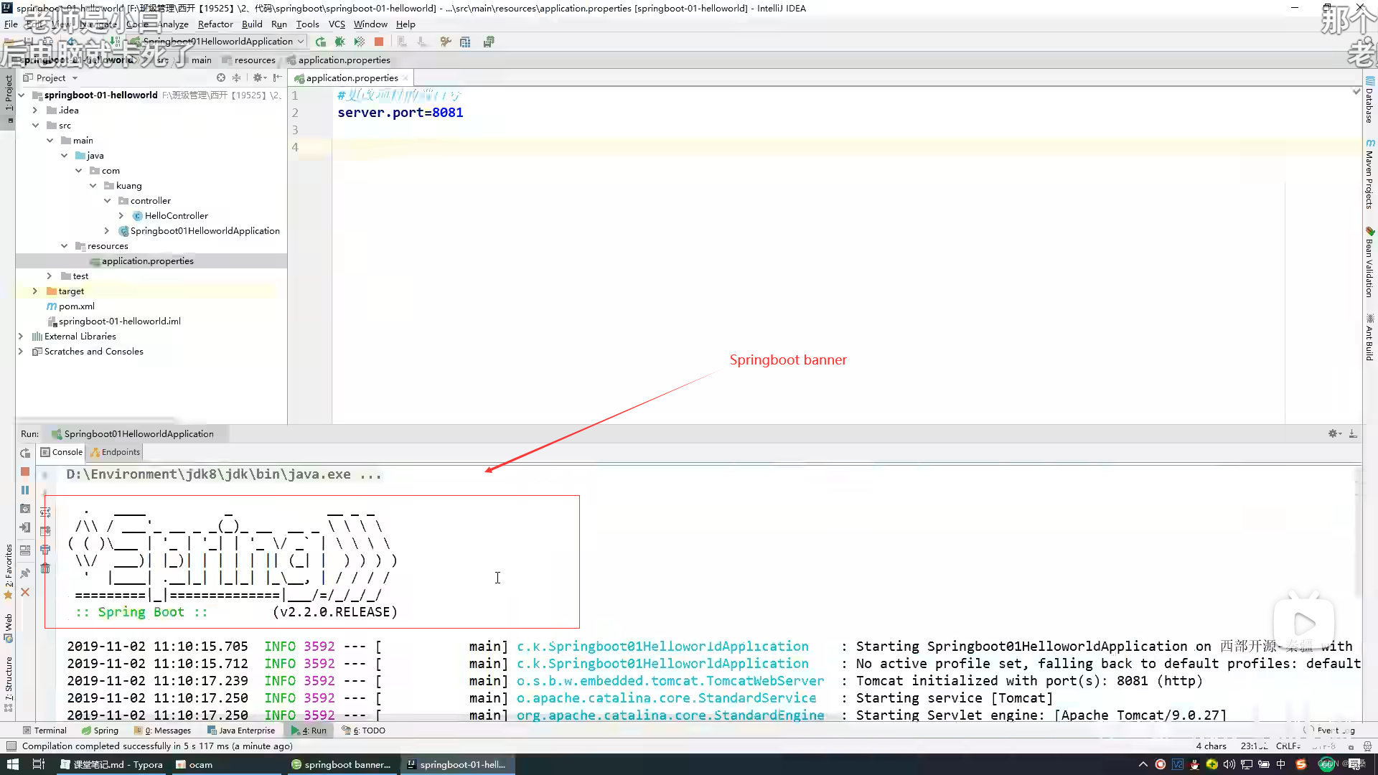Click the Favorites sidebar bookmark icon
1378x775 pixels.
(6, 595)
